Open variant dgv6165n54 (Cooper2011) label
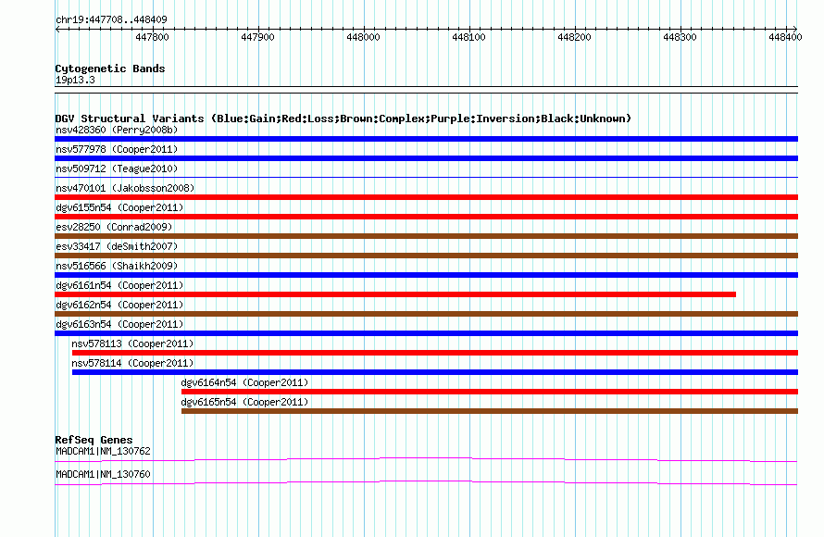The width and height of the screenshot is (824, 537). click(x=245, y=402)
